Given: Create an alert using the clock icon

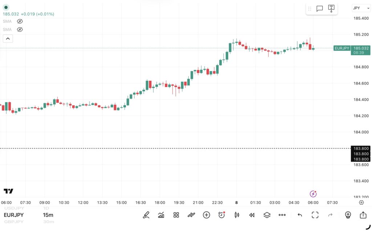Looking at the screenshot, I should point(221,215).
